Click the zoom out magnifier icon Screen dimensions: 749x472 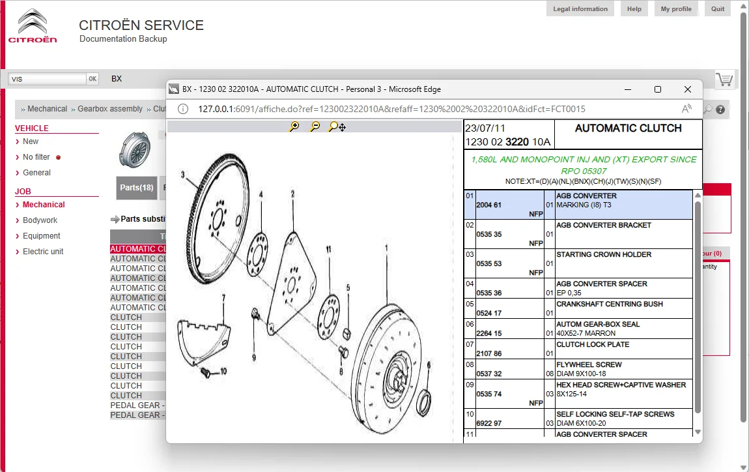point(315,126)
